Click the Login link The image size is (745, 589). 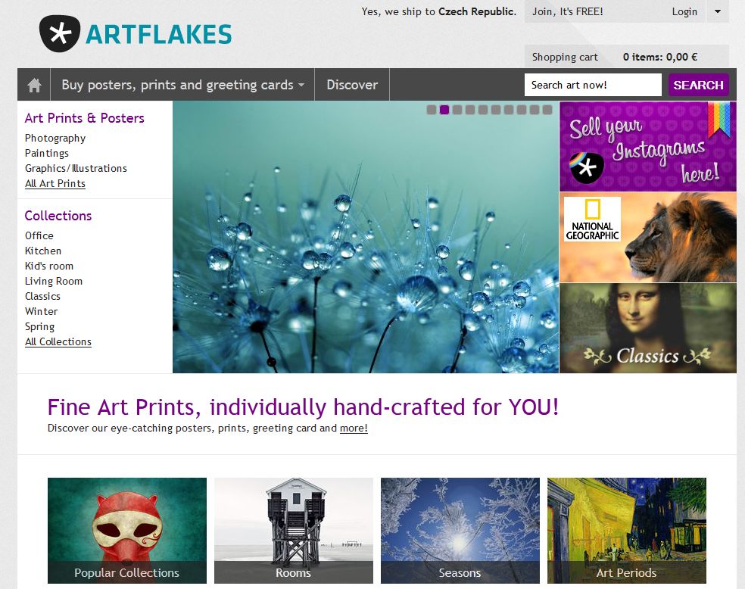pos(684,11)
